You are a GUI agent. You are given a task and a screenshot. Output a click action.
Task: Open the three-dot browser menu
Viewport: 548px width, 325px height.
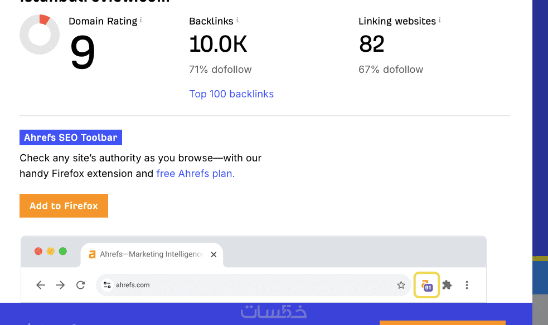(x=467, y=285)
